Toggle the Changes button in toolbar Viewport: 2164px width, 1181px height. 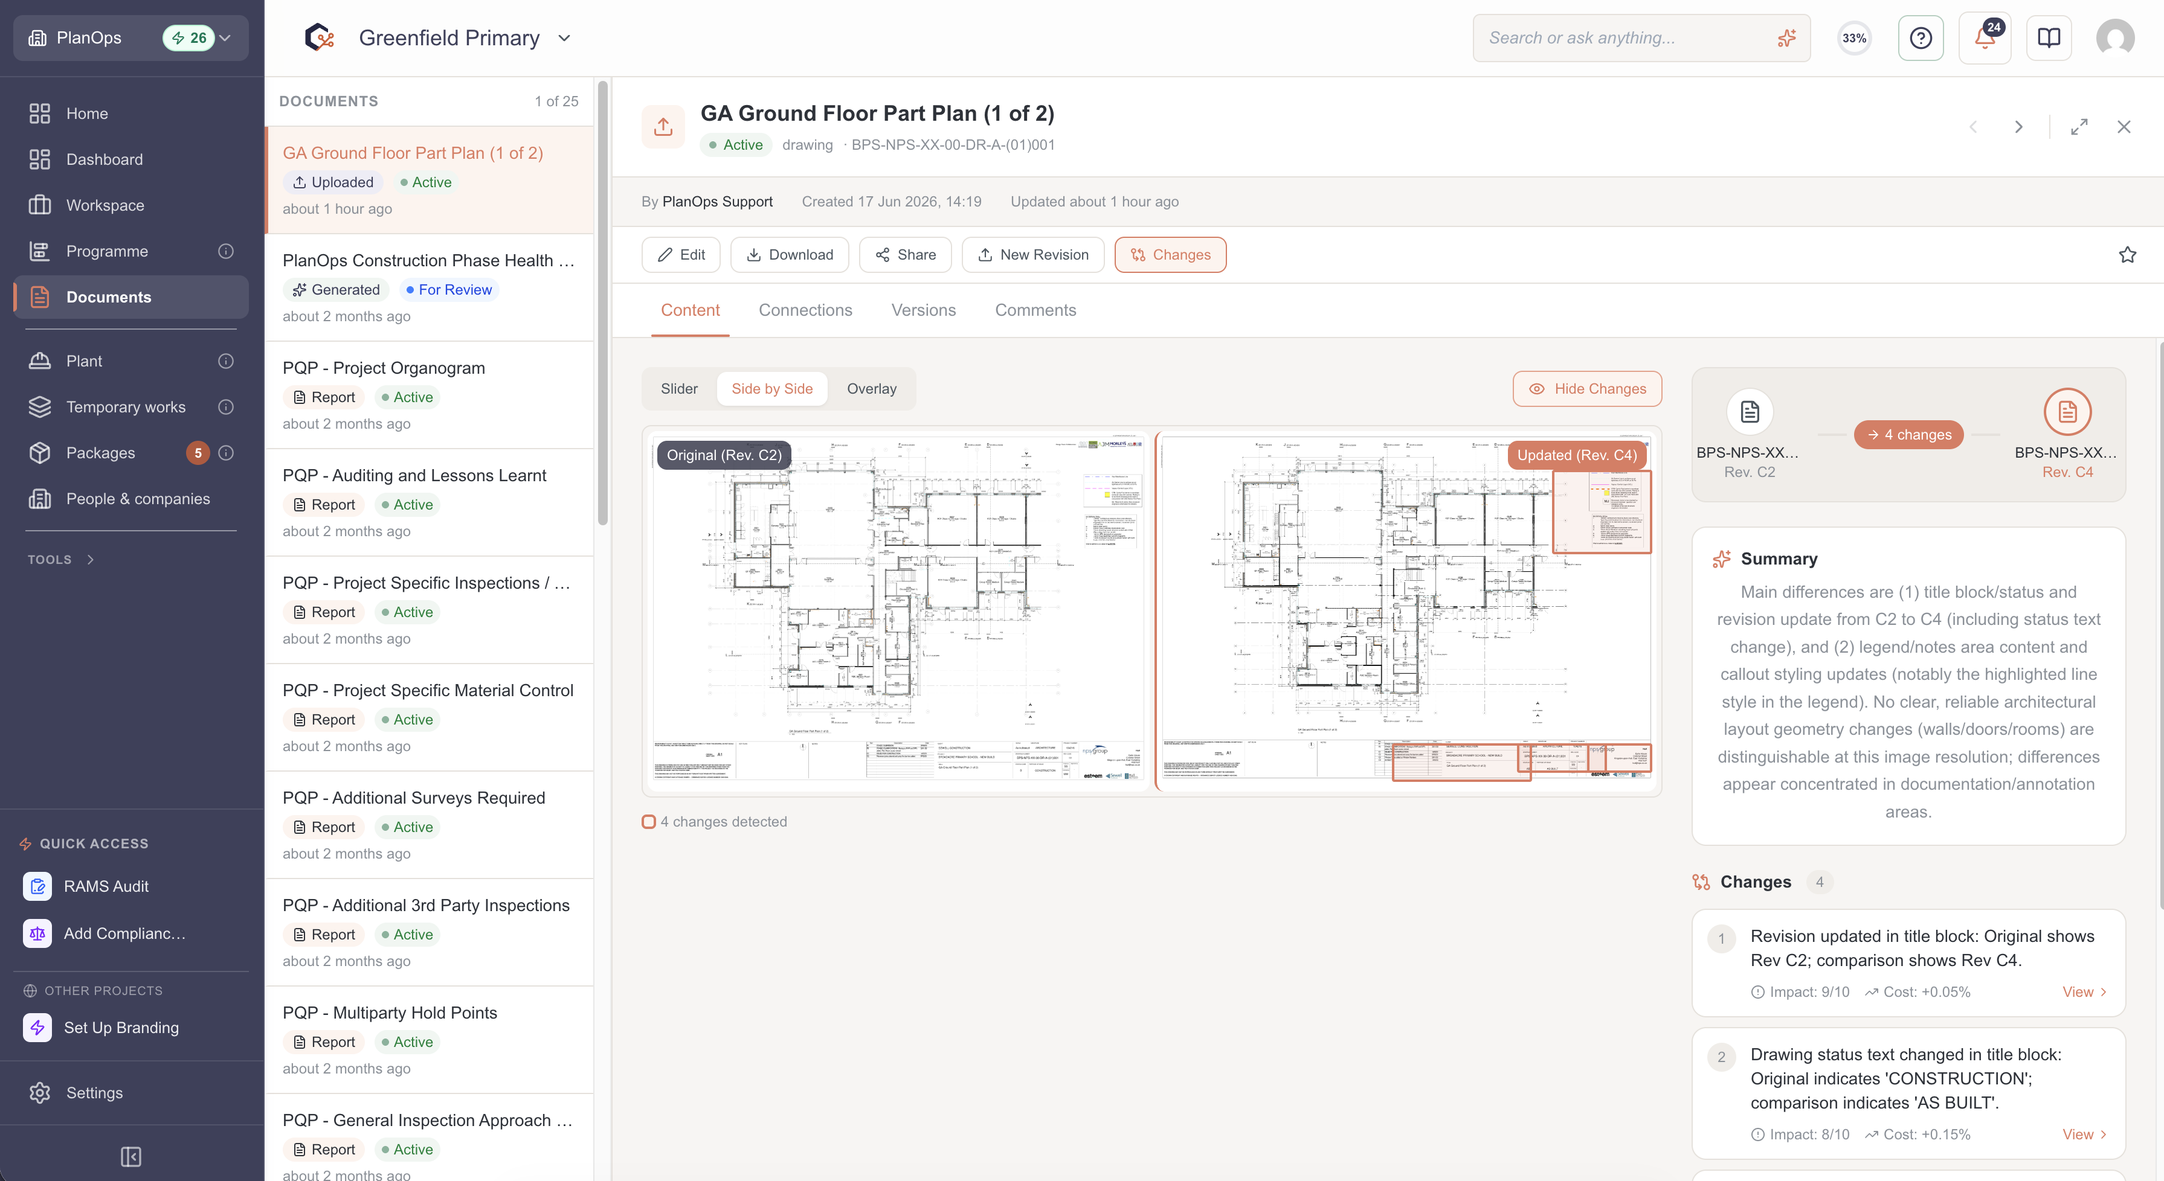click(x=1170, y=254)
